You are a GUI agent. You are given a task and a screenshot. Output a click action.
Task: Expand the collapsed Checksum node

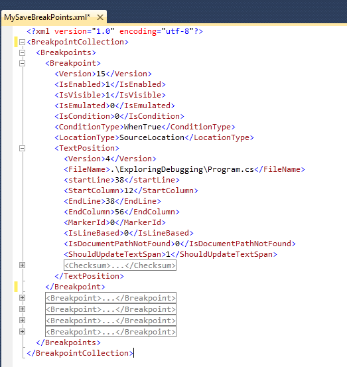[23, 265]
